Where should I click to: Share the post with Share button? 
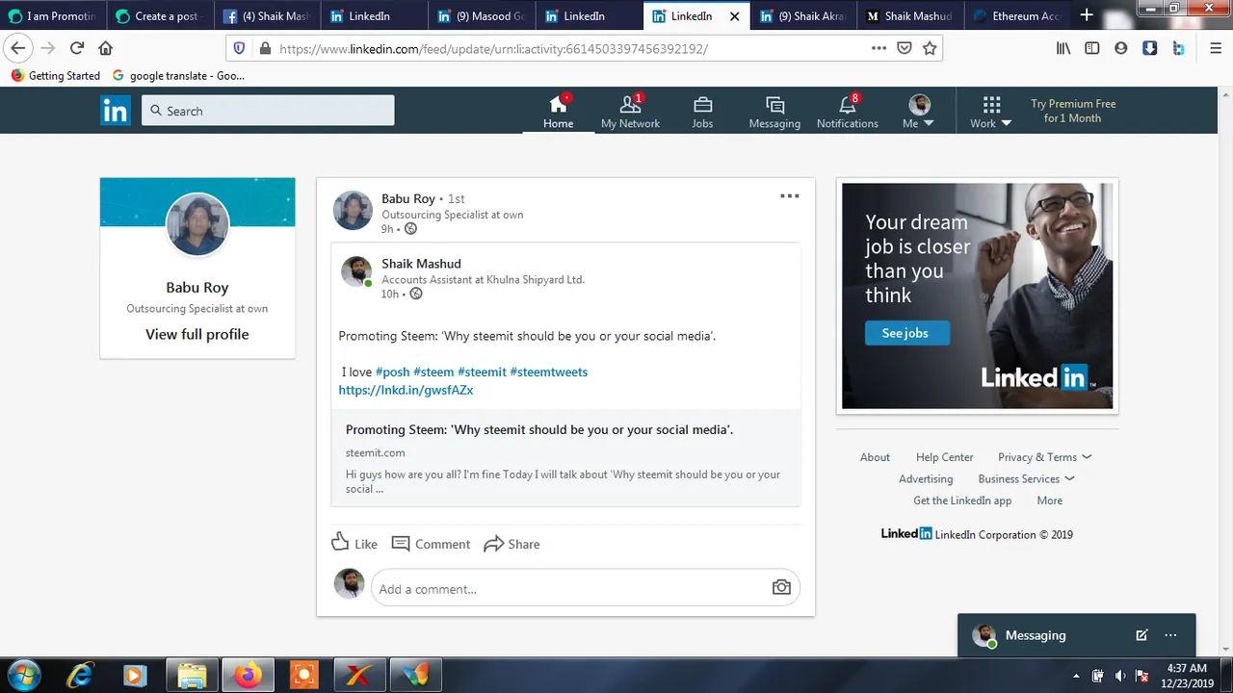tap(512, 544)
